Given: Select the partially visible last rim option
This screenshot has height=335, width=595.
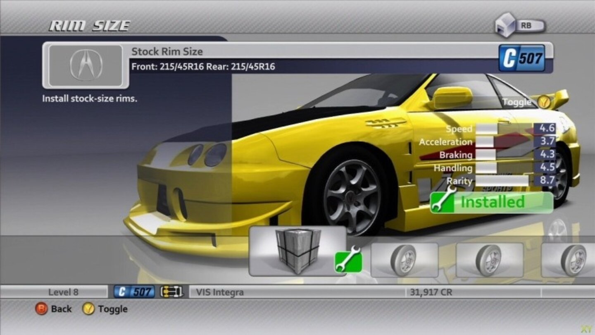Looking at the screenshot, I should 568,260.
